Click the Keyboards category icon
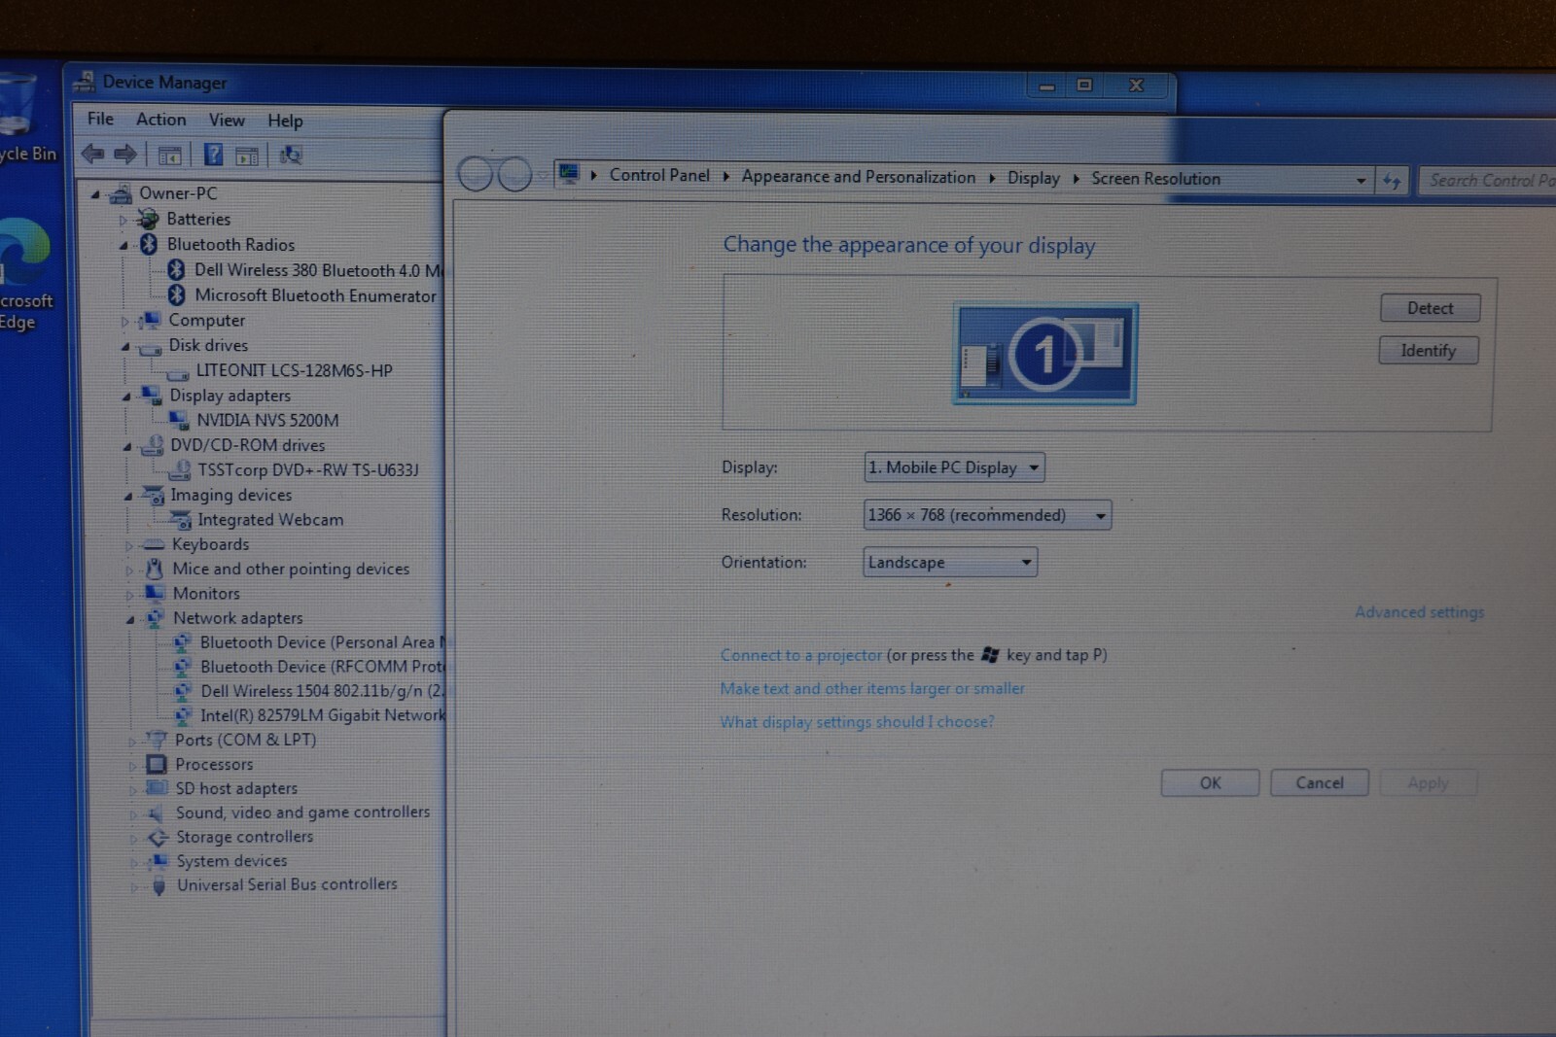This screenshot has height=1037, width=1556. point(155,544)
